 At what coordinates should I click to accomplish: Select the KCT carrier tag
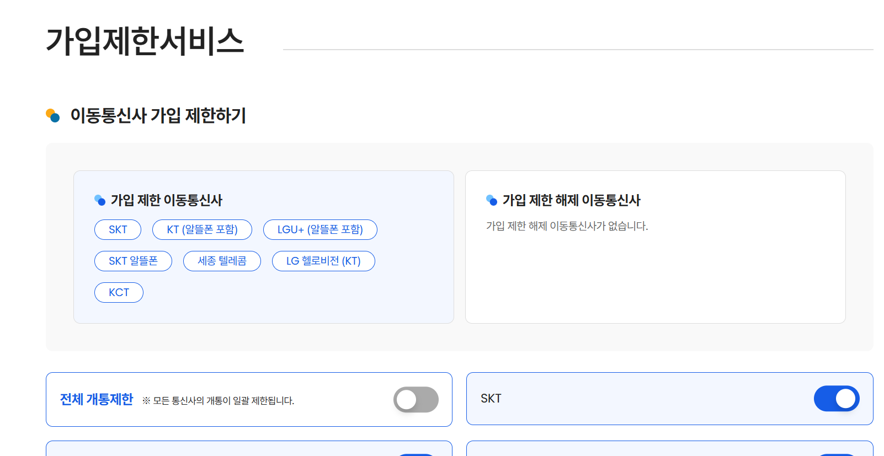point(119,292)
